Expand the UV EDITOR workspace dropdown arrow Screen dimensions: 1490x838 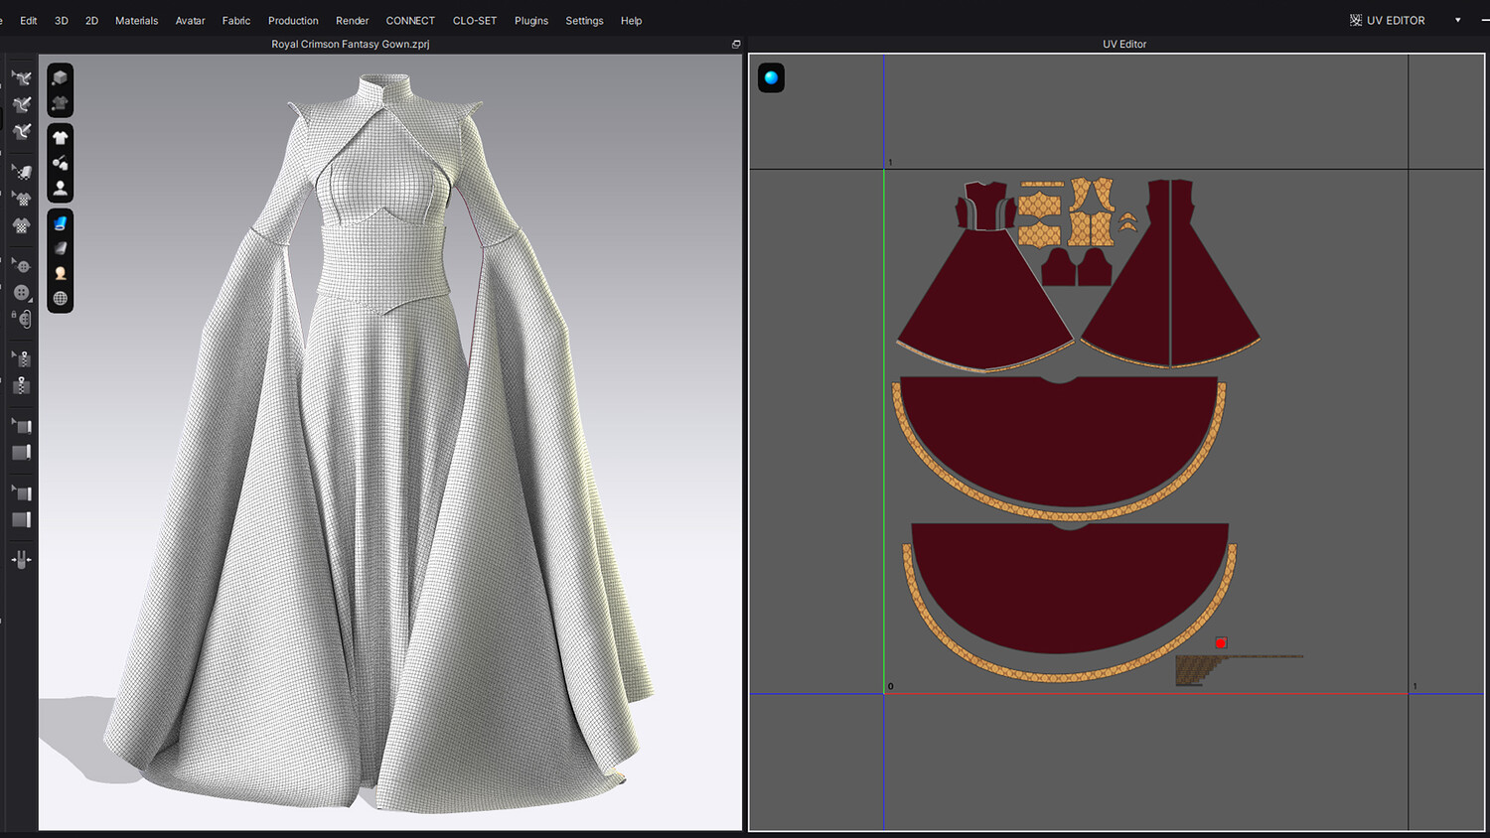[1458, 20]
